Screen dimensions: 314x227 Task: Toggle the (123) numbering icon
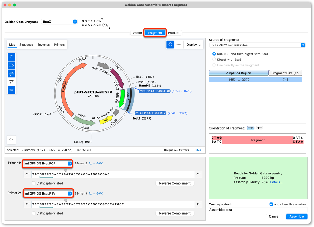12,90
